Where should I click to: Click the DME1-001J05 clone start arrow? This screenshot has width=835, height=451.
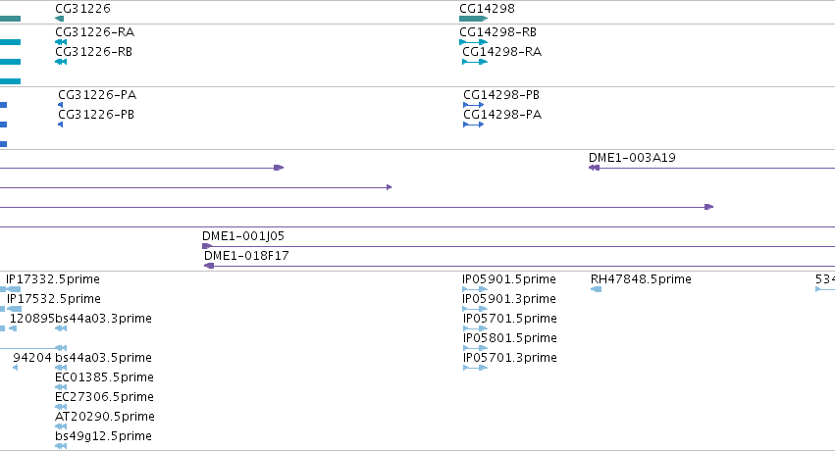tap(207, 246)
